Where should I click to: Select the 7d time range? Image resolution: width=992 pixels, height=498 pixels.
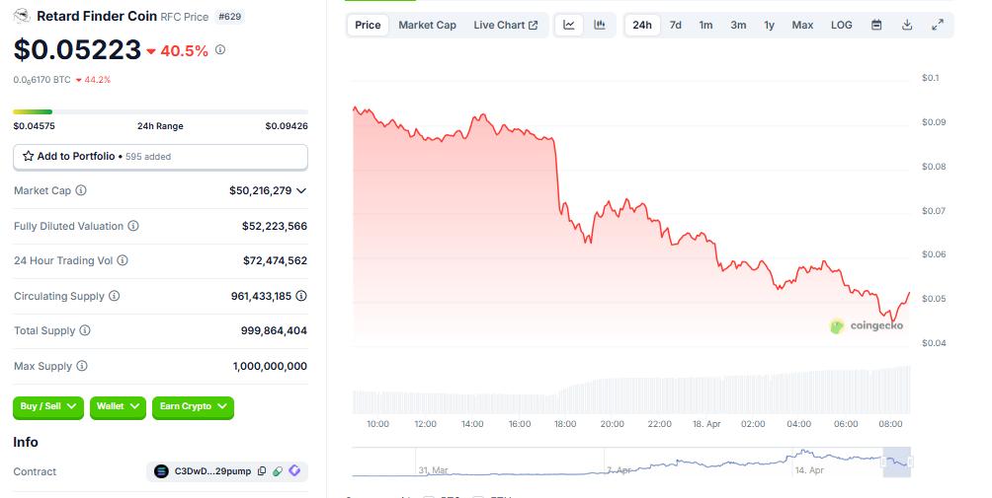click(x=675, y=25)
